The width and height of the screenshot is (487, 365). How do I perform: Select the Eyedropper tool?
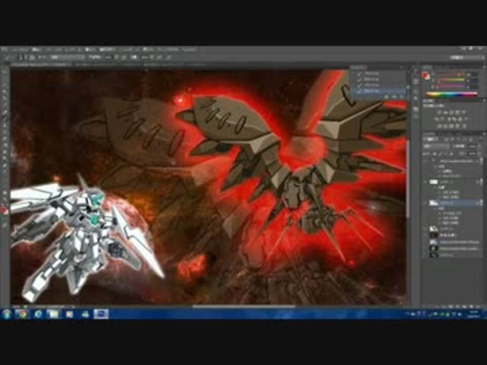(x=5, y=105)
